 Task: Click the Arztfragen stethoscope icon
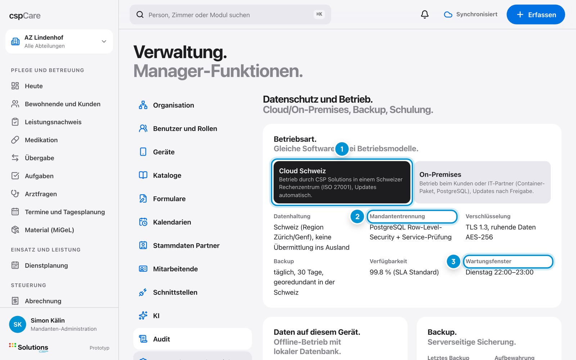point(15,194)
